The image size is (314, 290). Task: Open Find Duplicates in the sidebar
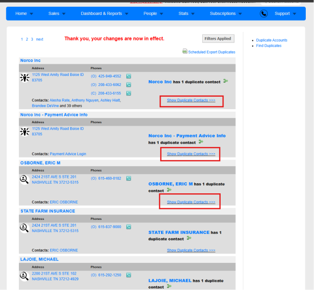pos(269,45)
